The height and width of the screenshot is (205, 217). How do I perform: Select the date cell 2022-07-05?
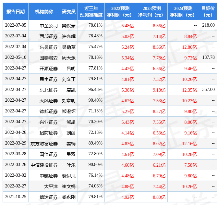coord(16,25)
